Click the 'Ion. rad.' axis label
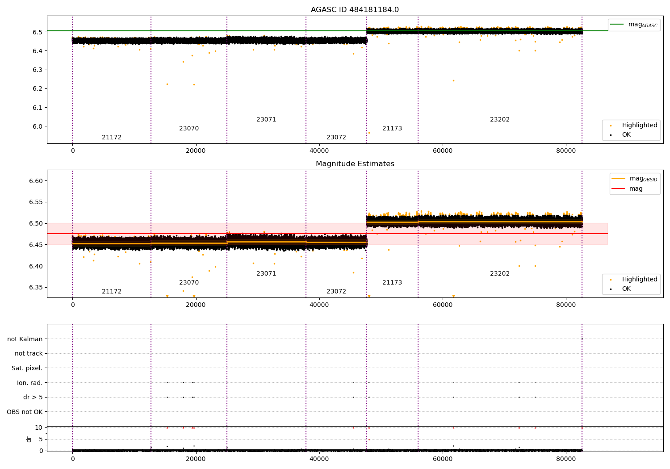 point(30,383)
